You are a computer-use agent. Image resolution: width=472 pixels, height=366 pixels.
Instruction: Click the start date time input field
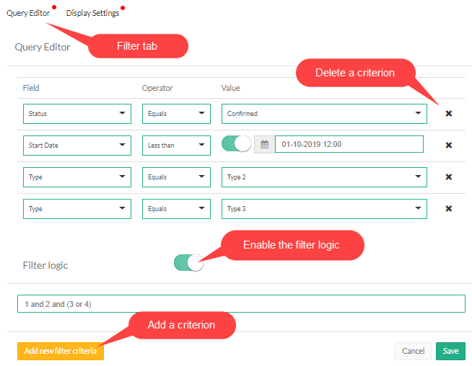coord(349,145)
